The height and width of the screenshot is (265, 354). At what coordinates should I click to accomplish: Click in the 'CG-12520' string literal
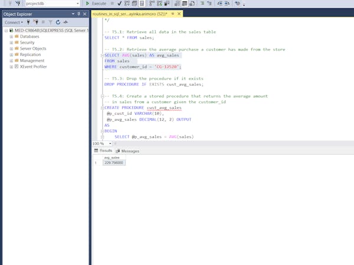point(166,67)
